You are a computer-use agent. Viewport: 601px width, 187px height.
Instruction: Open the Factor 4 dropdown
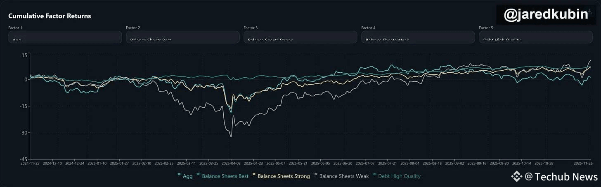pyautogui.click(x=418, y=37)
